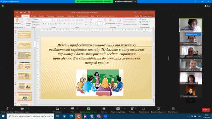The width and height of the screenshot is (212, 119).
Task: Open the Zoom Чат chat
Action: [x=73, y=110]
